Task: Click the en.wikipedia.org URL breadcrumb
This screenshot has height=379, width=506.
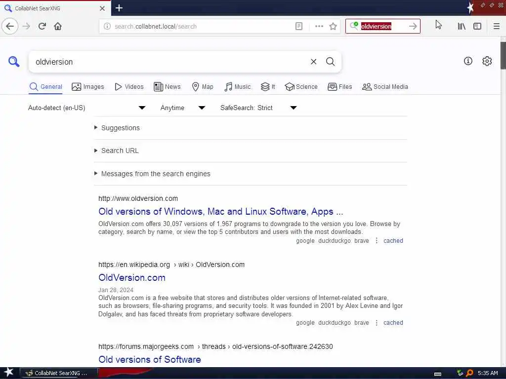Action: click(x=171, y=265)
